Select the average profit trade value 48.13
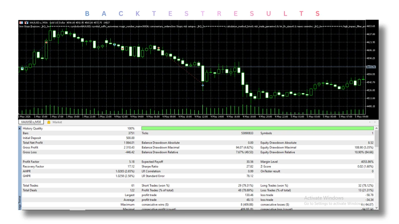The image size is (399, 224). (250, 200)
